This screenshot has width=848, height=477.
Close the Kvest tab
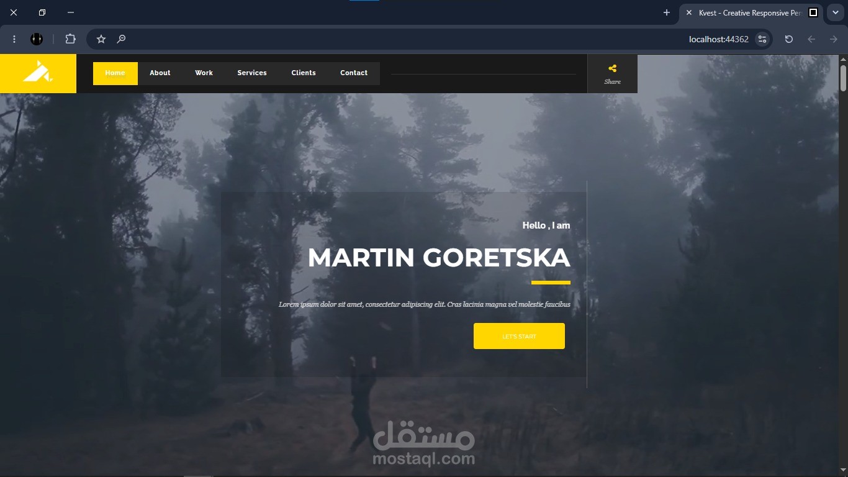(x=689, y=12)
